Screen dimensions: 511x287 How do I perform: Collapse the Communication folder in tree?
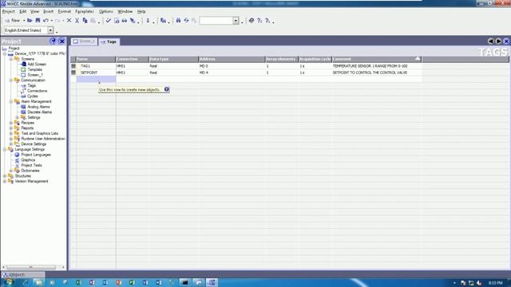pyautogui.click(x=10, y=80)
